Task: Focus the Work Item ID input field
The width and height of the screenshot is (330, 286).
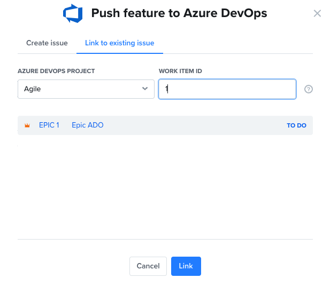Action: point(227,89)
